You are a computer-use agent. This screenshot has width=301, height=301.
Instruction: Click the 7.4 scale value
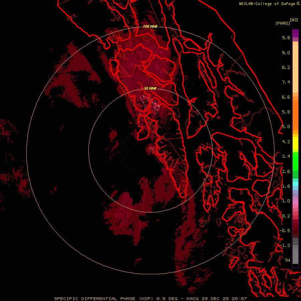286,82
